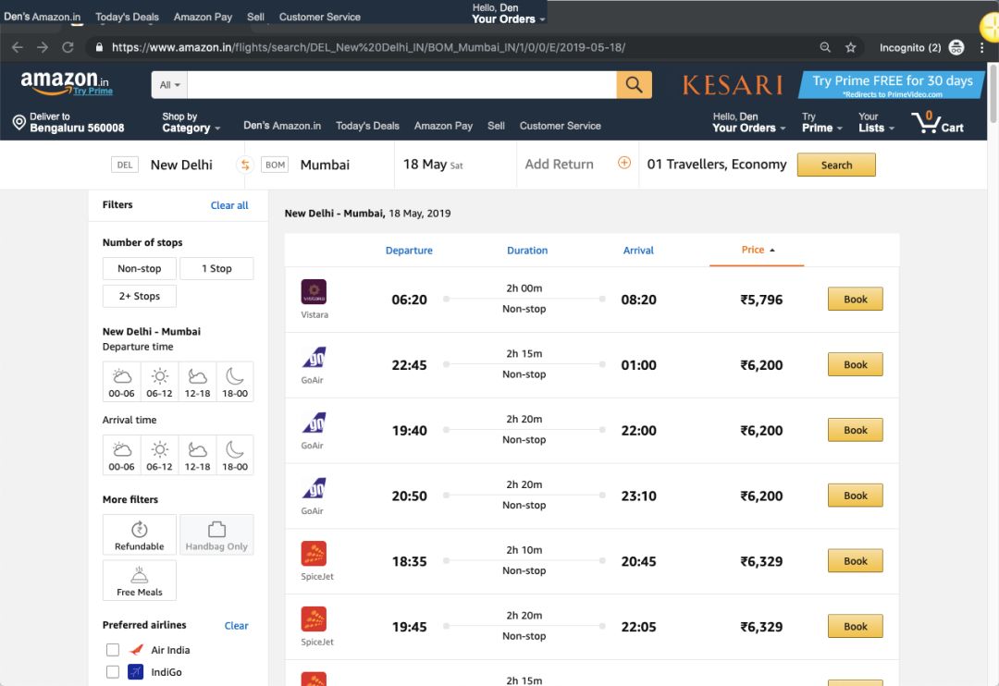Click the plus icon beside Add Return
The height and width of the screenshot is (686, 999).
point(624,163)
